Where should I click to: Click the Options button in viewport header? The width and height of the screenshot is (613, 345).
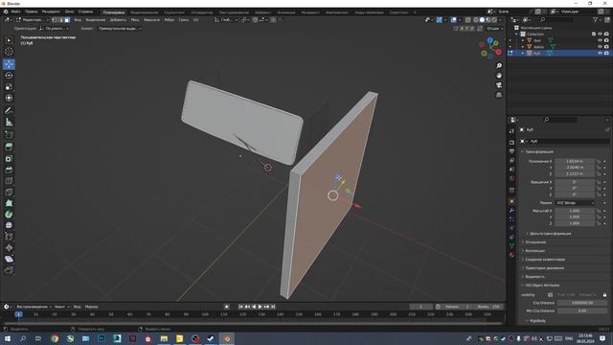click(494, 29)
